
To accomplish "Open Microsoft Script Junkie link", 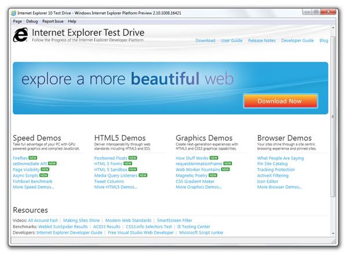I will (x=201, y=233).
